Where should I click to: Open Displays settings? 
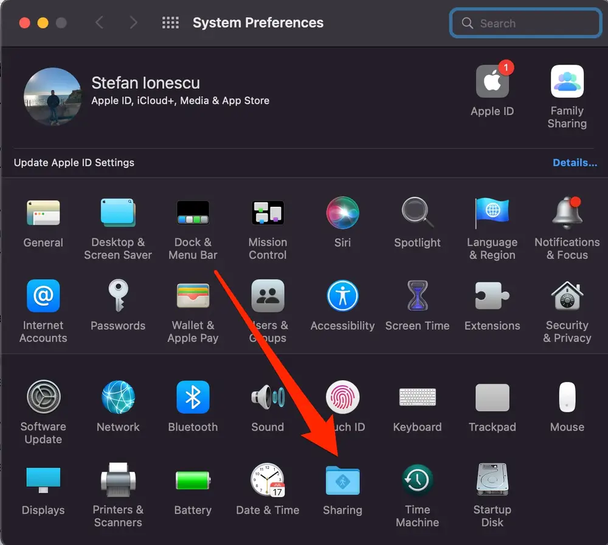click(x=43, y=480)
